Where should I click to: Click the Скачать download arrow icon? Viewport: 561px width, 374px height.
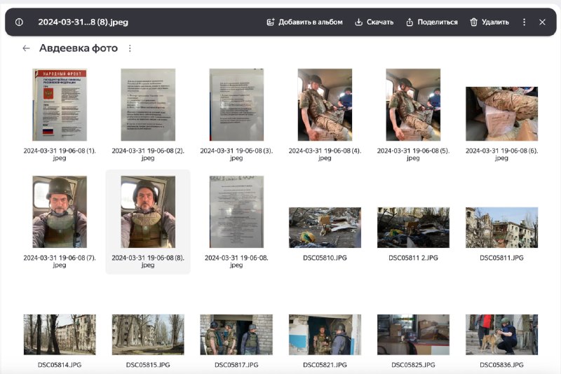[x=358, y=22]
